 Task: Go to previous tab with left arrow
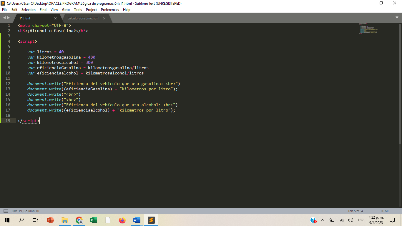click(x=4, y=18)
